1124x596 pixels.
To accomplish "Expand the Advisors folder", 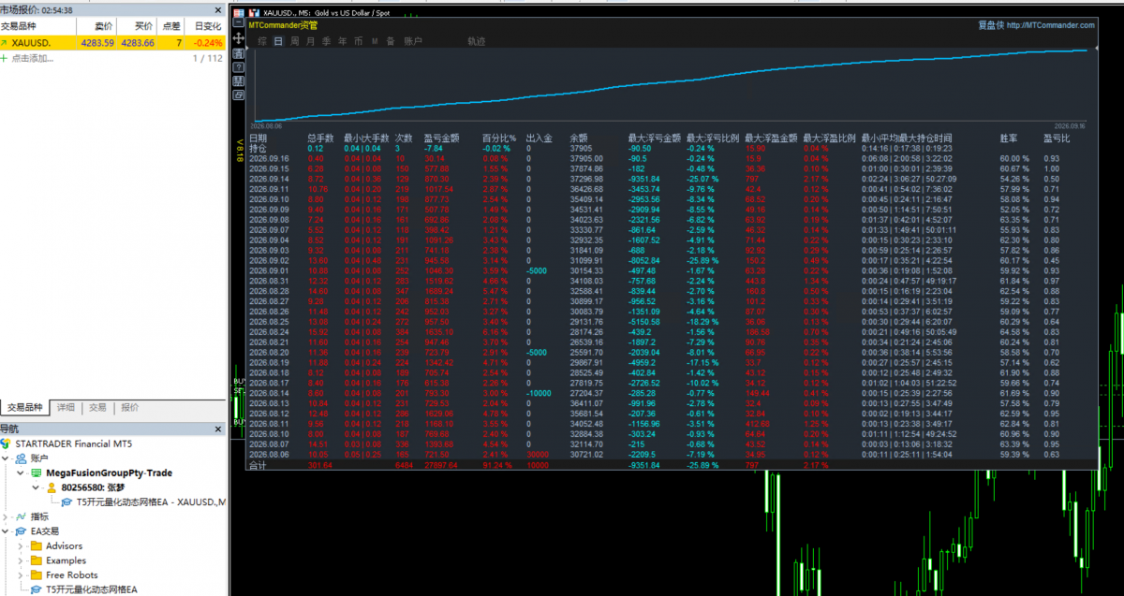I will point(21,546).
